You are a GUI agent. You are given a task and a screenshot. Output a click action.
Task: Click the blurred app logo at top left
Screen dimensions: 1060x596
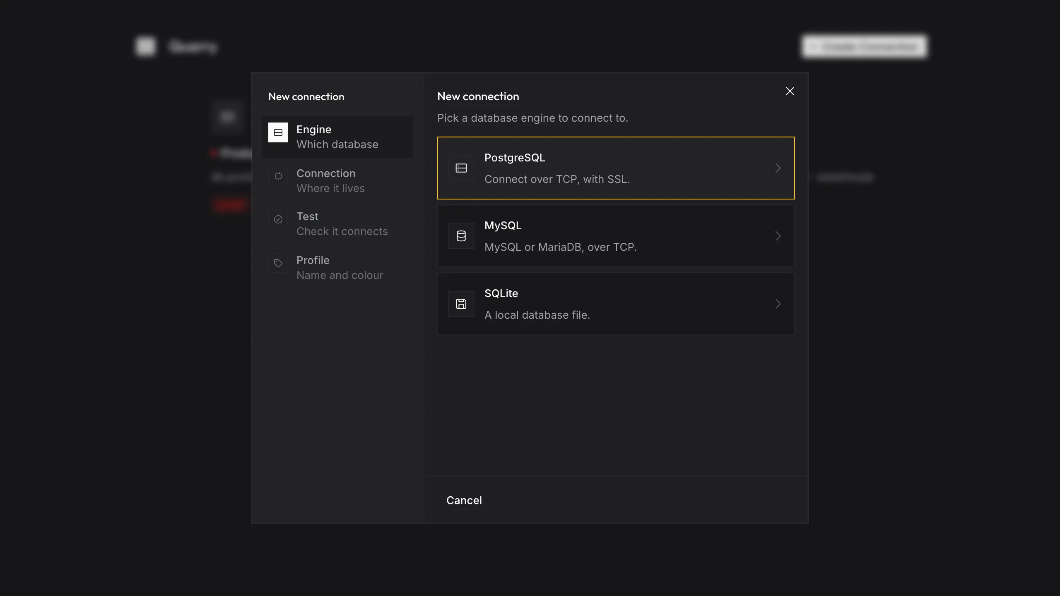(x=146, y=46)
